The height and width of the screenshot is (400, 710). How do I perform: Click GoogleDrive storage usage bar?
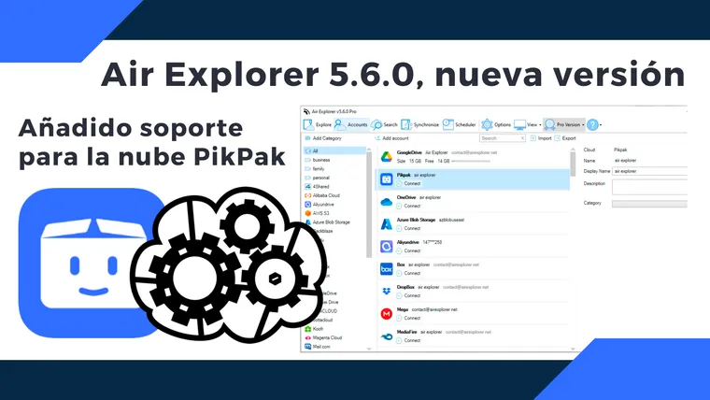pyautogui.click(x=471, y=161)
